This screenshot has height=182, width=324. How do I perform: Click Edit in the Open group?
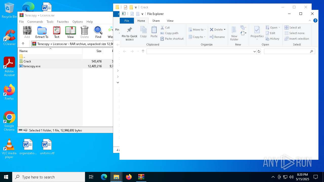270,33
